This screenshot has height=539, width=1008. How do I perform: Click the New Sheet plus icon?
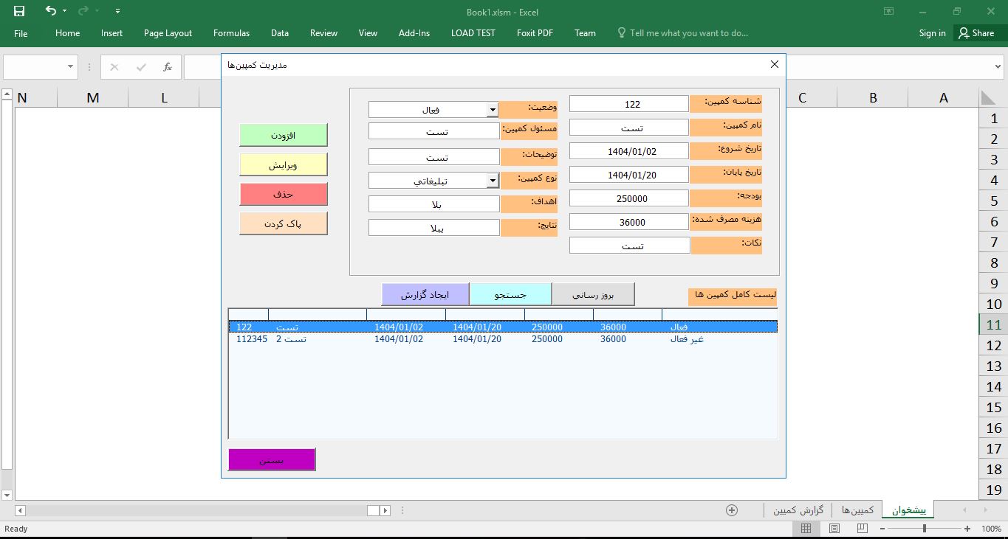click(x=732, y=510)
